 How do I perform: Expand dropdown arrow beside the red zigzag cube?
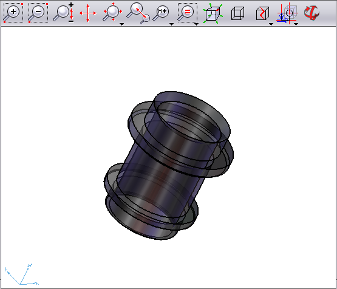pos(271,24)
